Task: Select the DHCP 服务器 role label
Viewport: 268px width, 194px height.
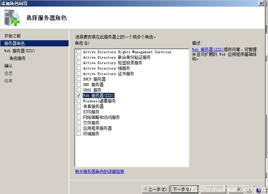Action: tap(94, 79)
